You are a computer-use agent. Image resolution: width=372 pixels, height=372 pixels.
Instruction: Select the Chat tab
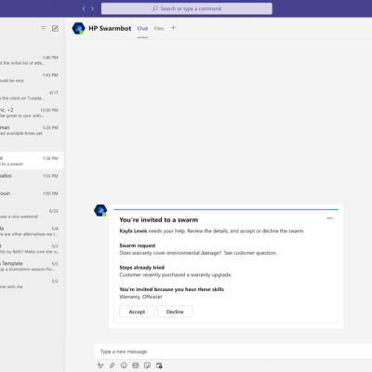142,29
